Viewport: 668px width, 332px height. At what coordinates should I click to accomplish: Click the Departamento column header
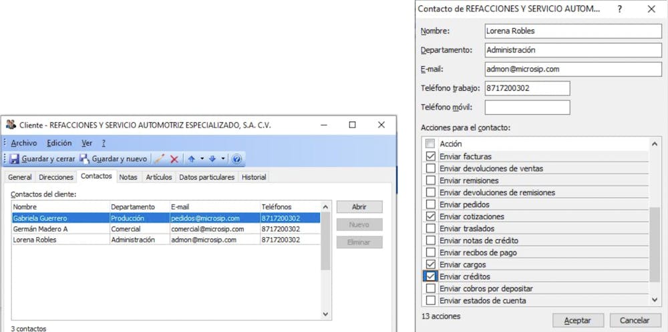click(x=140, y=206)
